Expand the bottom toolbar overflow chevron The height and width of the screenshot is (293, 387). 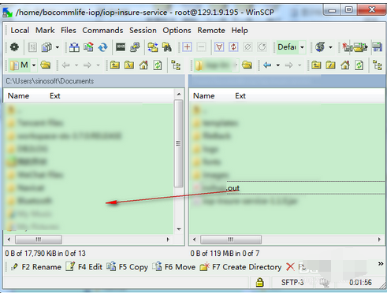click(381, 264)
